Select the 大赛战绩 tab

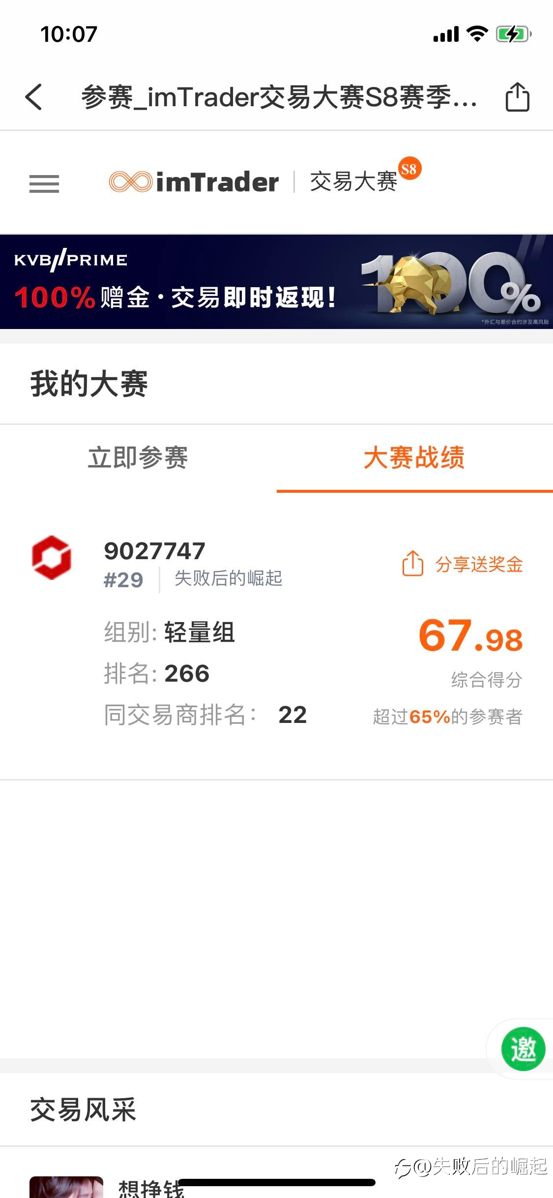pos(414,457)
